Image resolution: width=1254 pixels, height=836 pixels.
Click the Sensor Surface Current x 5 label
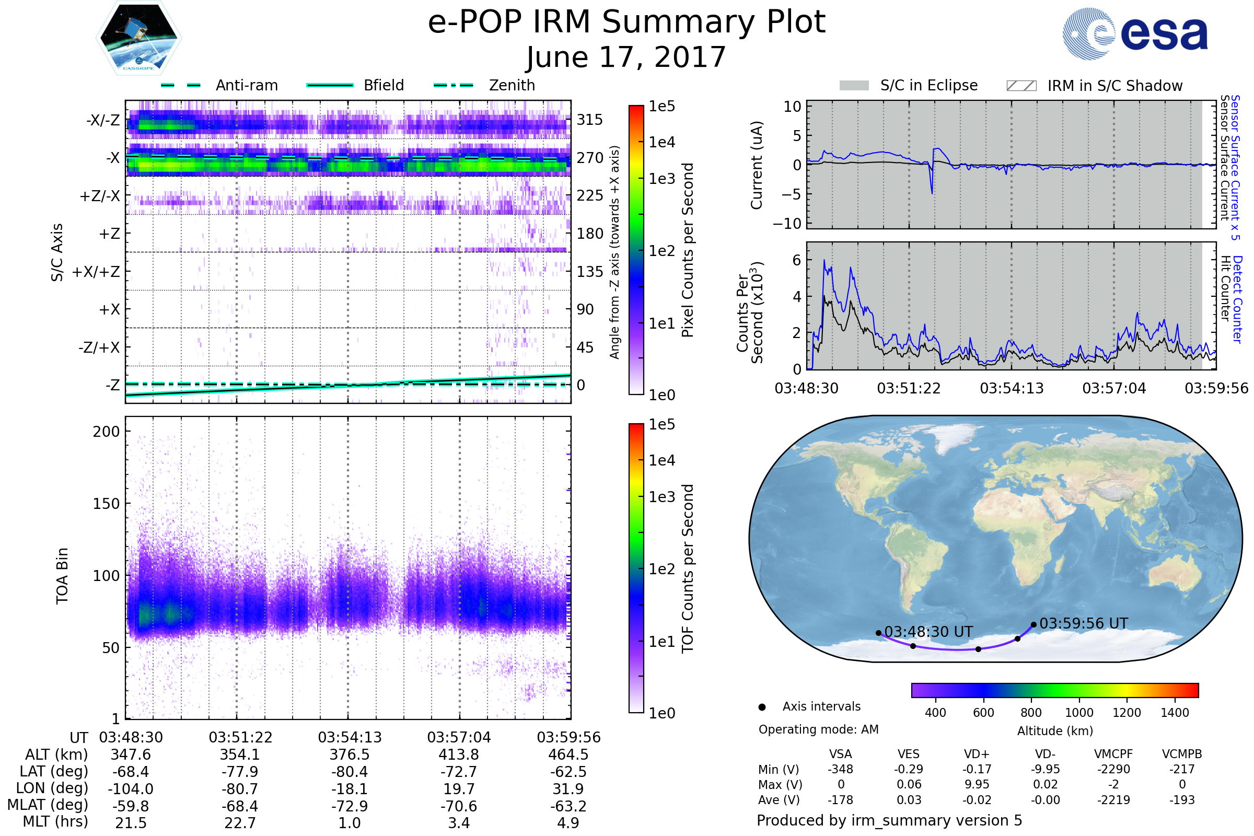(1235, 167)
